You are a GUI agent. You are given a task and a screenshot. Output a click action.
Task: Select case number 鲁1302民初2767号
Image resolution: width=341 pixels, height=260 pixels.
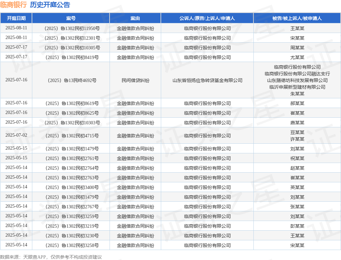pos(72,207)
